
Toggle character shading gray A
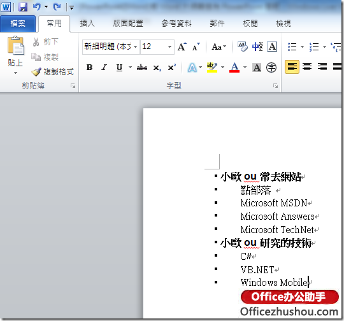pyautogui.click(x=257, y=68)
